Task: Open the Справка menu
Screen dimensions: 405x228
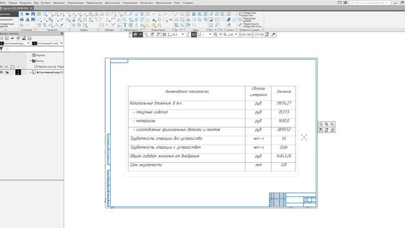Action: pos(188,3)
